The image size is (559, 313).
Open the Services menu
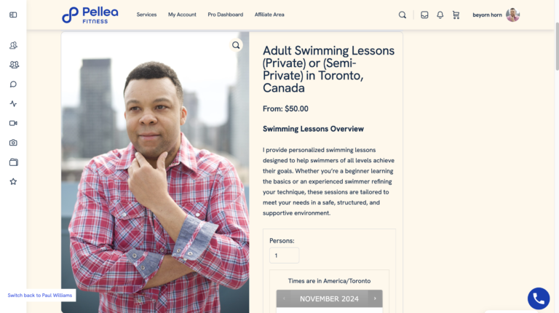[x=146, y=15]
